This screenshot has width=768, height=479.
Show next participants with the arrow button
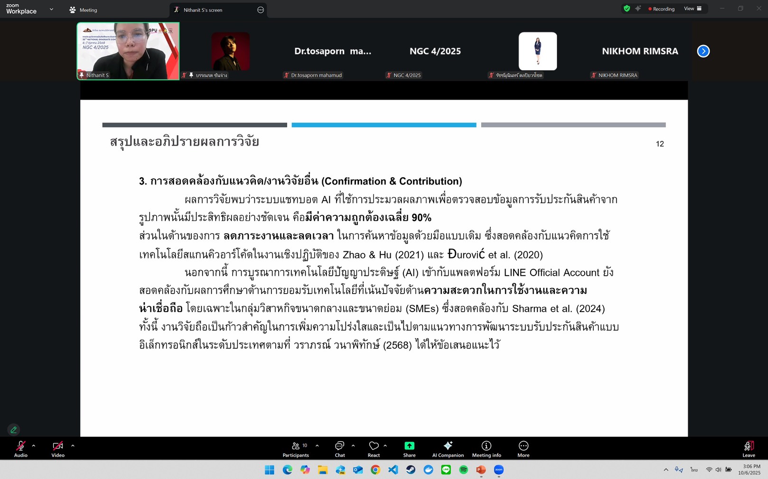pyautogui.click(x=703, y=51)
